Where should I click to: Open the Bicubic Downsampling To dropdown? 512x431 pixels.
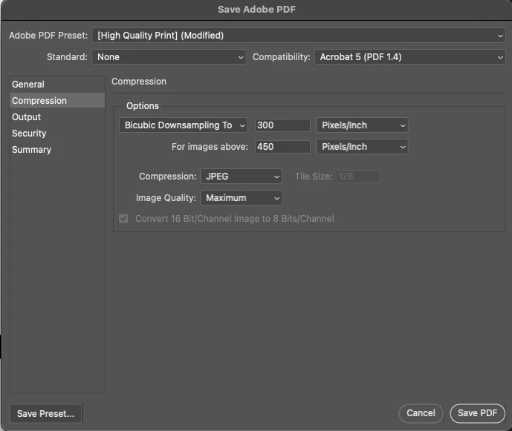click(184, 125)
